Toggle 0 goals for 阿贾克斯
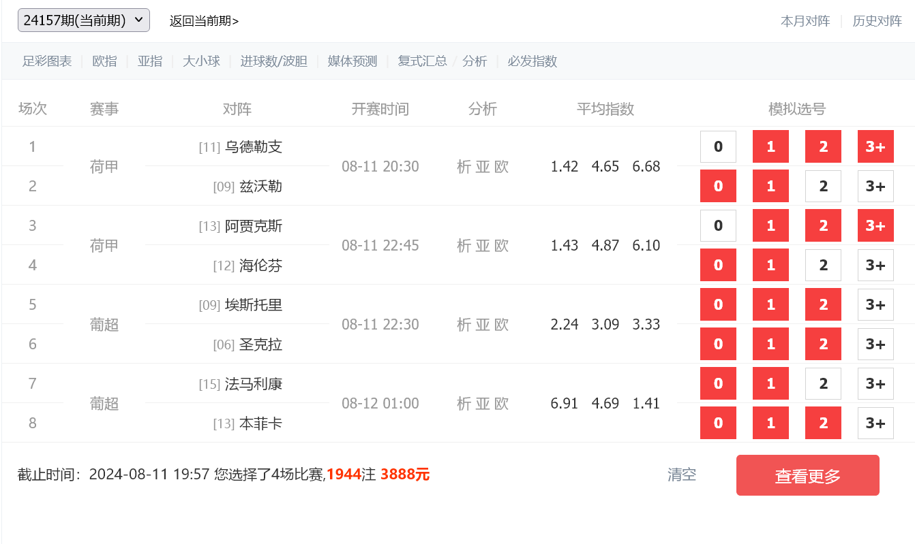The height and width of the screenshot is (544, 915). coord(718,226)
